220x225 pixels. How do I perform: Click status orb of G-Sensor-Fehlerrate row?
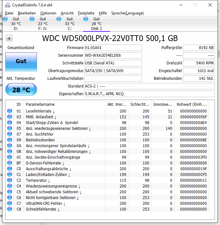tap(10, 163)
